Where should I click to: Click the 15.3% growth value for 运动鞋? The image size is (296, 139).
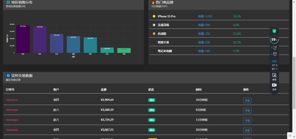[x=237, y=34]
